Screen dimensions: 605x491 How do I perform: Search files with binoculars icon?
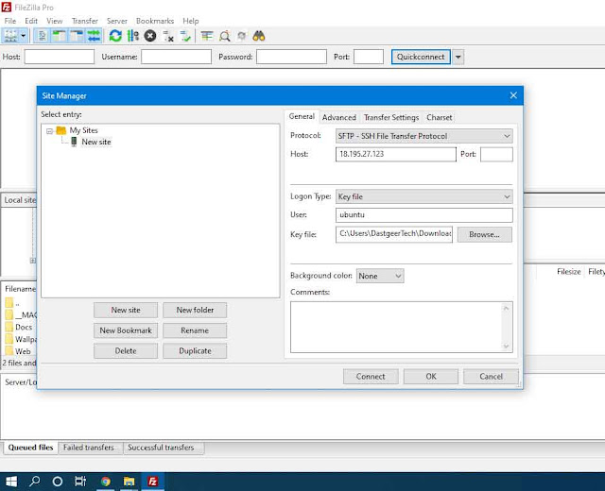coord(259,36)
